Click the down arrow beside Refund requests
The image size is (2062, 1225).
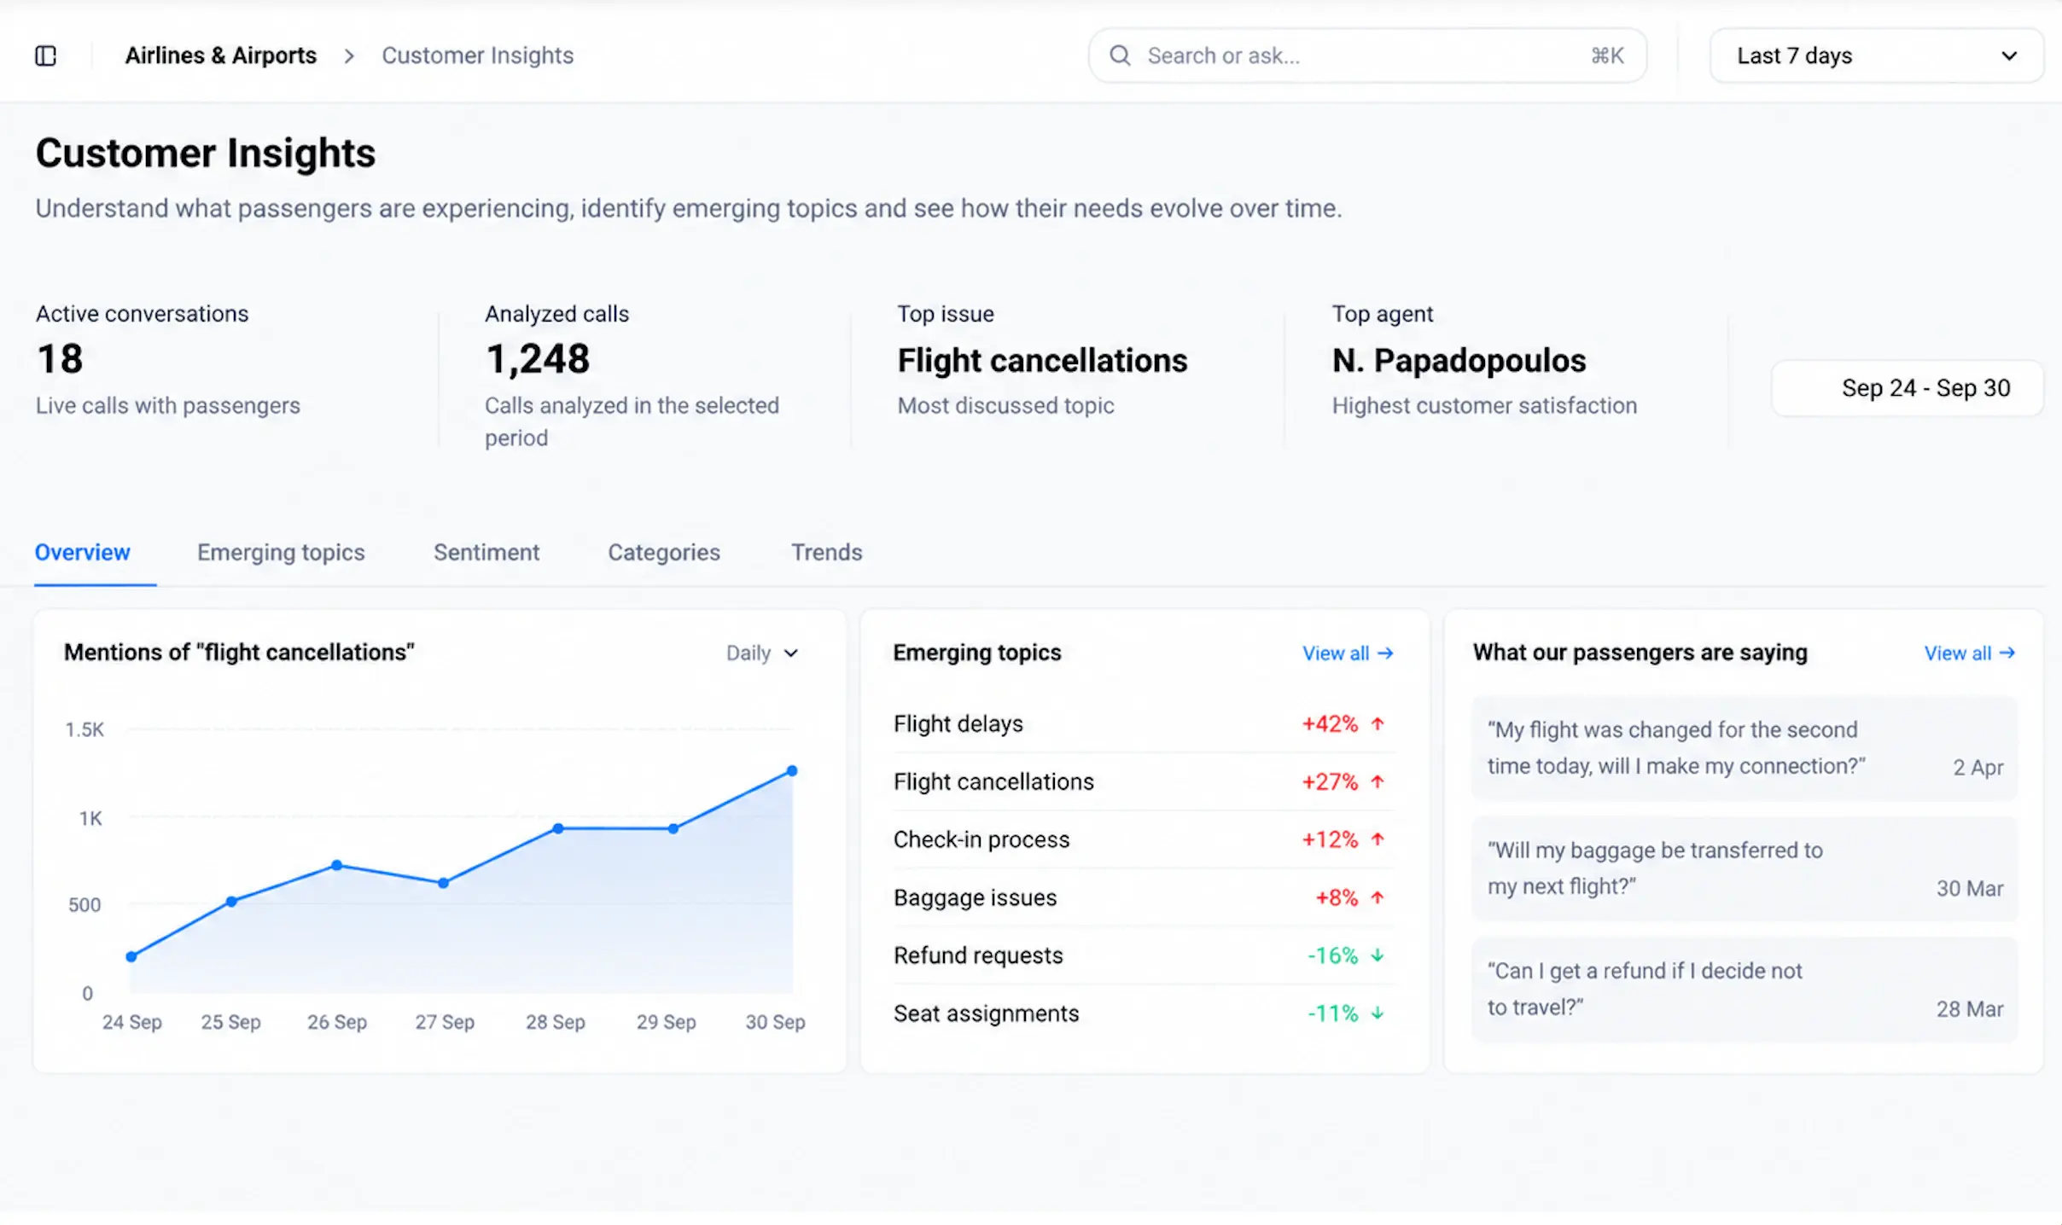tap(1378, 955)
